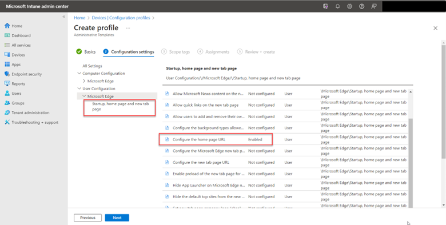
Task: Expand Microsoft Edge under Computer Configuration
Action: [84, 81]
